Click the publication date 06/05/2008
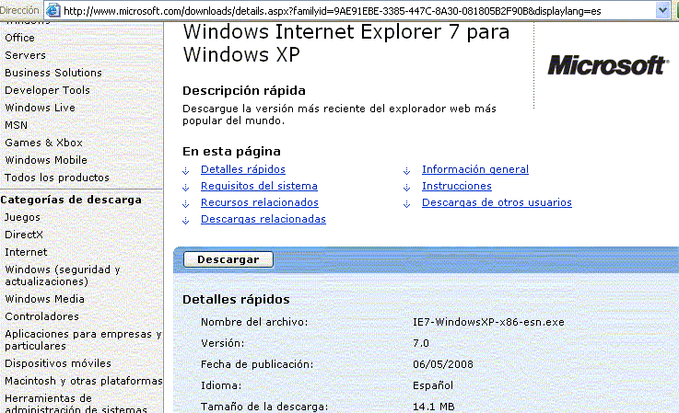Image resolution: width=679 pixels, height=413 pixels. tap(443, 364)
